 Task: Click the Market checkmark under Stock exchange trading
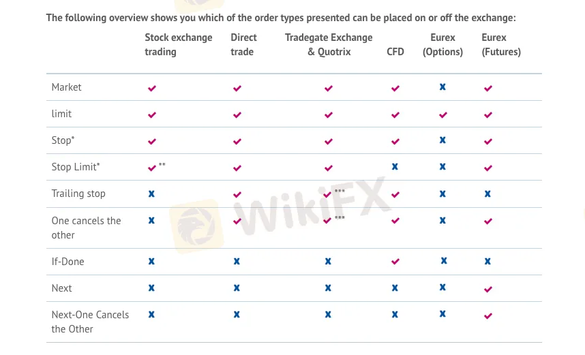(152, 89)
